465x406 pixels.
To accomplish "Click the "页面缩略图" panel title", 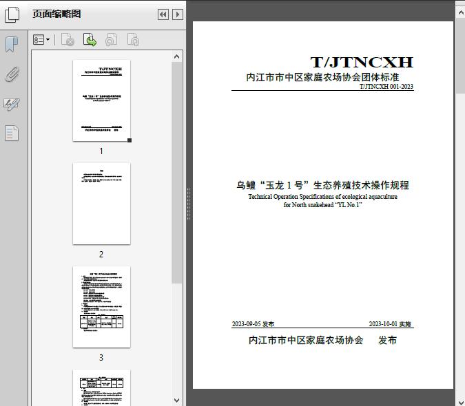I will (56, 14).
